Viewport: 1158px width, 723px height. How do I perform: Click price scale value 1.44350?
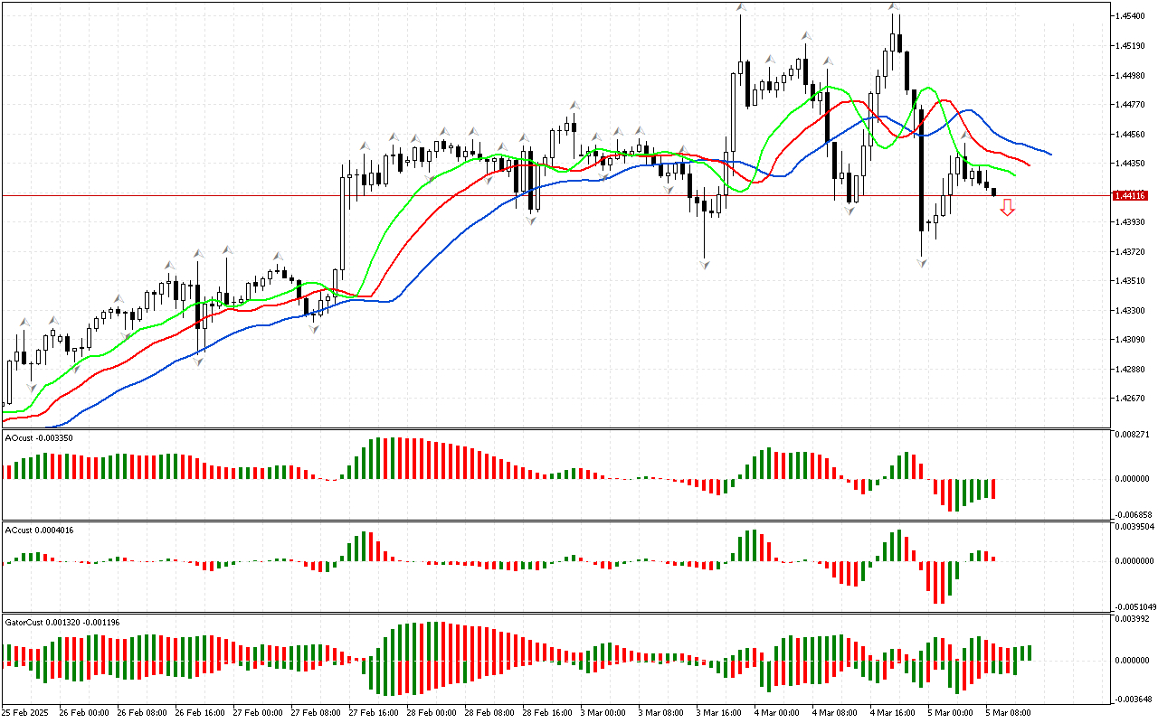click(1130, 164)
